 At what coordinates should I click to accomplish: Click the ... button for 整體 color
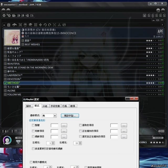[x=64, y=125]
